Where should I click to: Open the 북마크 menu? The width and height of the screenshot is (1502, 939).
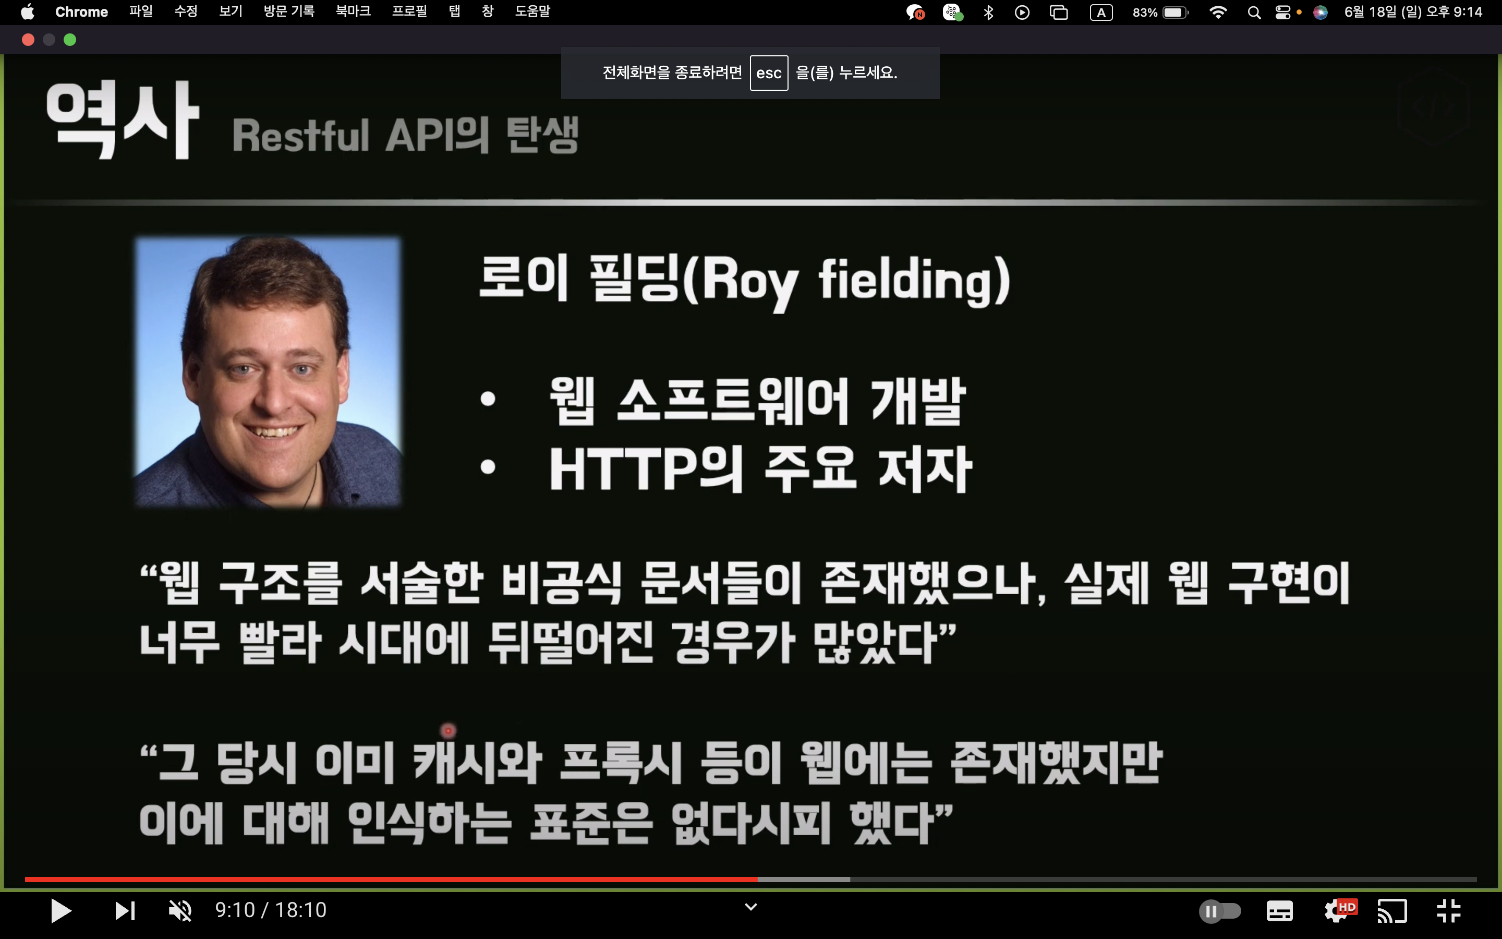tap(353, 12)
